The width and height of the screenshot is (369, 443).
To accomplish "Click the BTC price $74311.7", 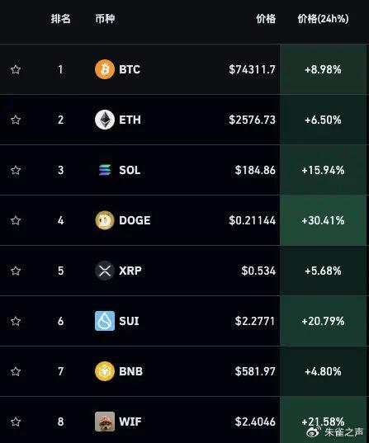I will coord(252,69).
